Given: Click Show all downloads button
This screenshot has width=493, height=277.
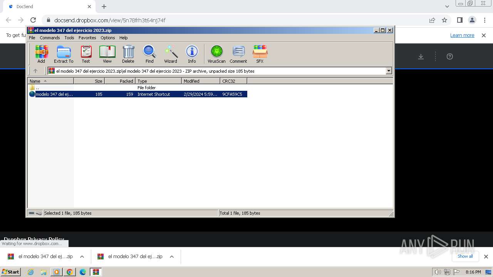Looking at the screenshot, I should click(x=465, y=256).
